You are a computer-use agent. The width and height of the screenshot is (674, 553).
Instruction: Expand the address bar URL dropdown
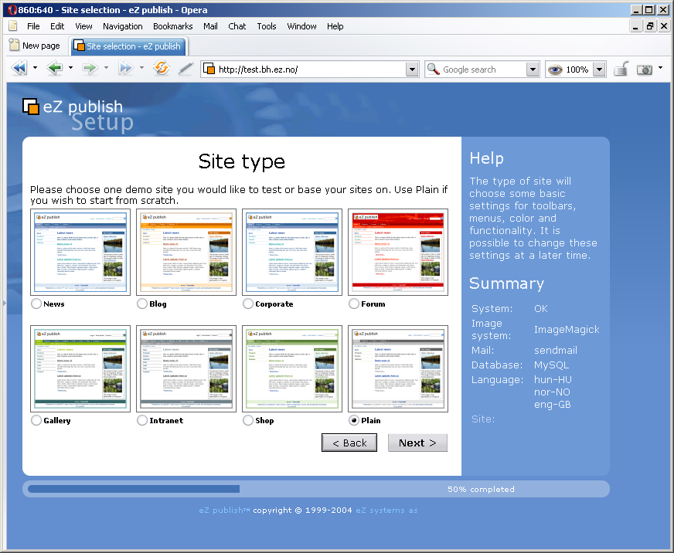pos(412,70)
